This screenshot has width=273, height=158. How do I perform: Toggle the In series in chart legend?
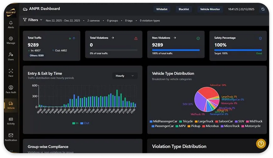coord(75,123)
